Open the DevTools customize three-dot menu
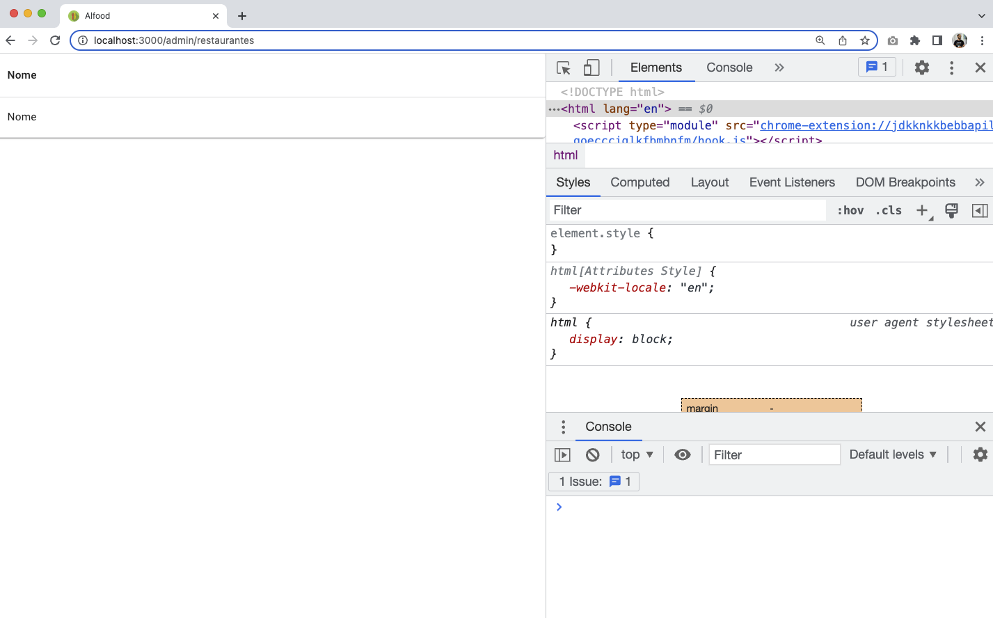 coord(951,68)
